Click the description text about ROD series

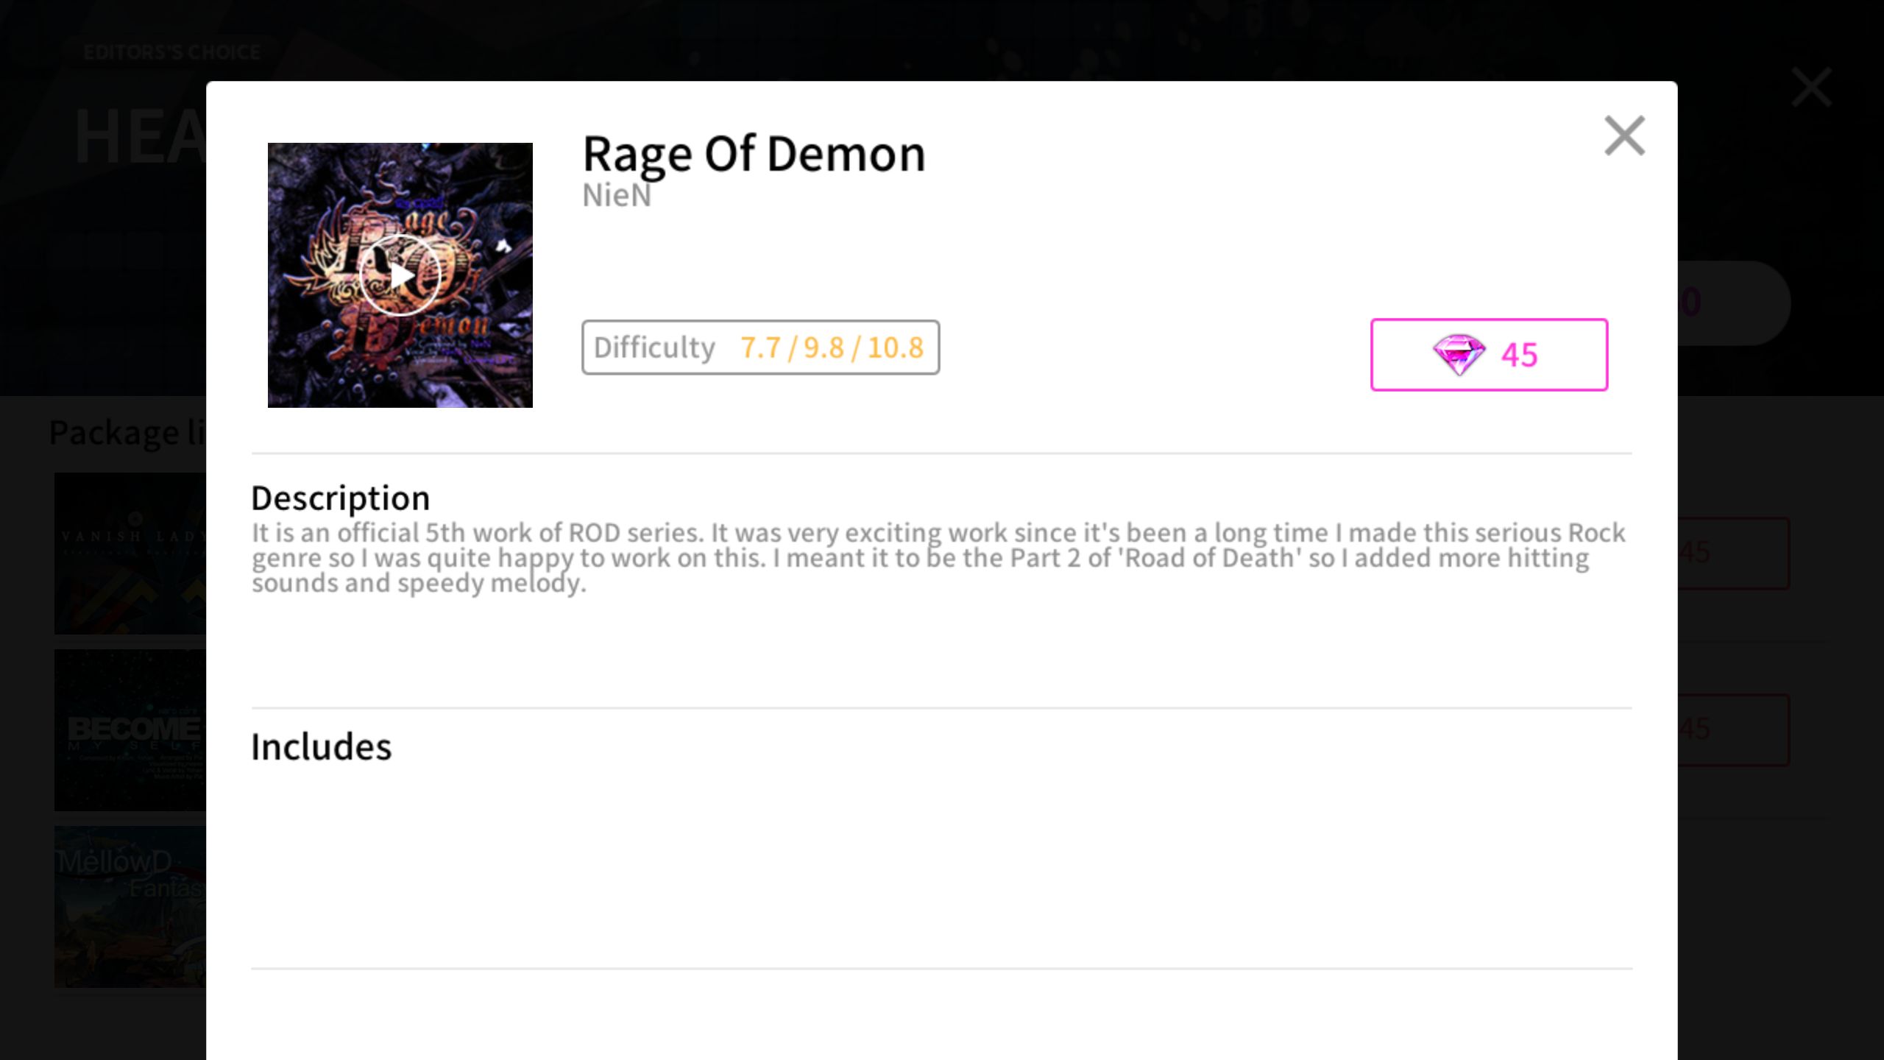pos(938,558)
